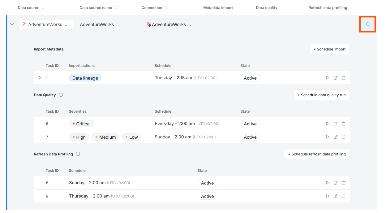Click the Refresh Data Profiling info icon
Image resolution: width=390 pixels, height=213 pixels.
[x=77, y=154]
